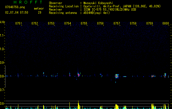Click the 0758 time marker
172x109 pixels.
point(133,23)
